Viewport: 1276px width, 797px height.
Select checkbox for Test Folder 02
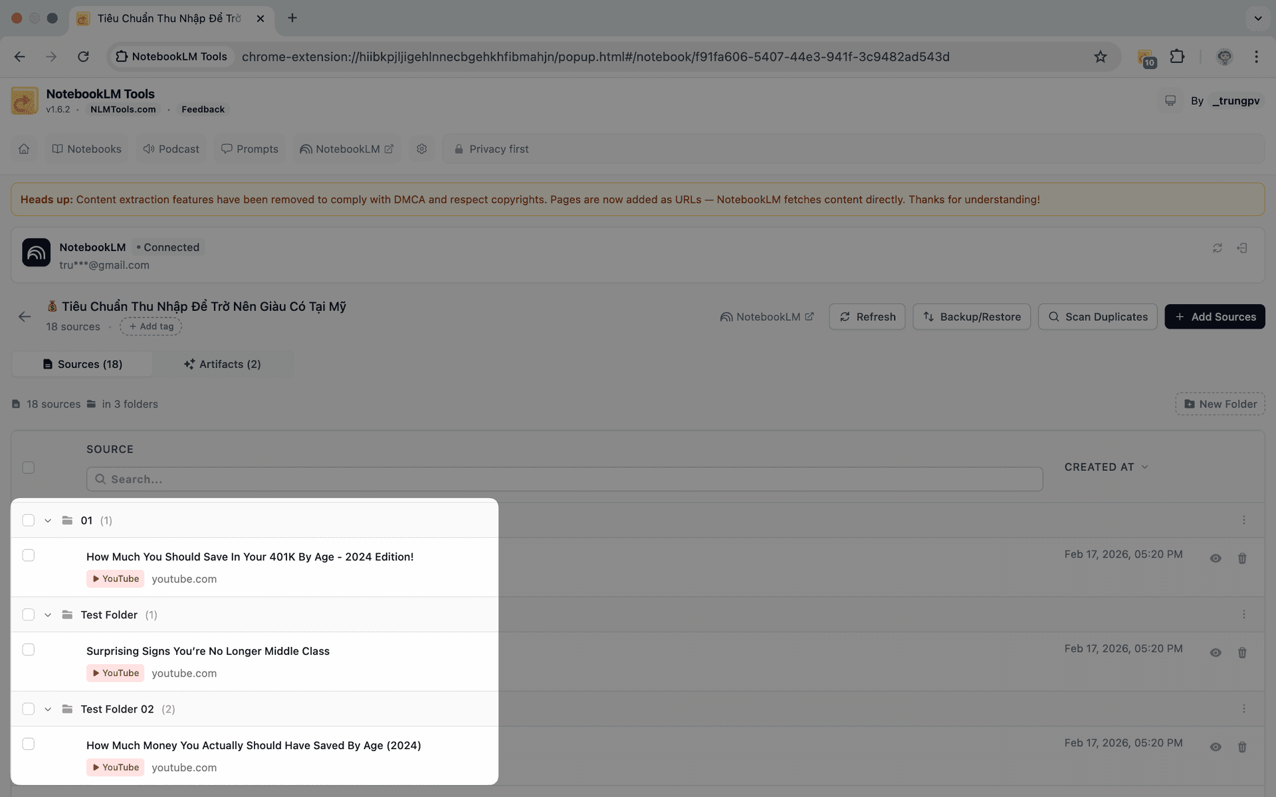click(x=29, y=709)
